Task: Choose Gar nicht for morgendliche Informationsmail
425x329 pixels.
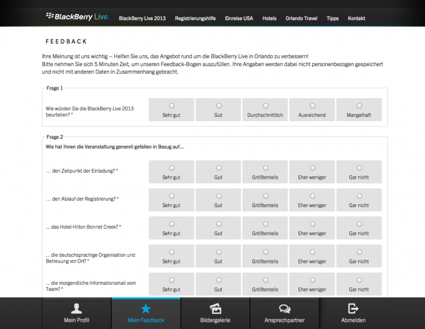Action: [359, 280]
